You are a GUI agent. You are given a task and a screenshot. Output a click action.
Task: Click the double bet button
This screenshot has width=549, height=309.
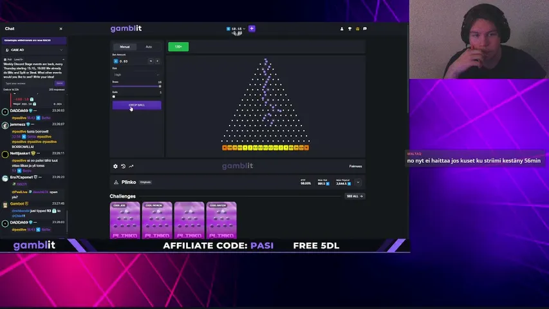tap(157, 61)
